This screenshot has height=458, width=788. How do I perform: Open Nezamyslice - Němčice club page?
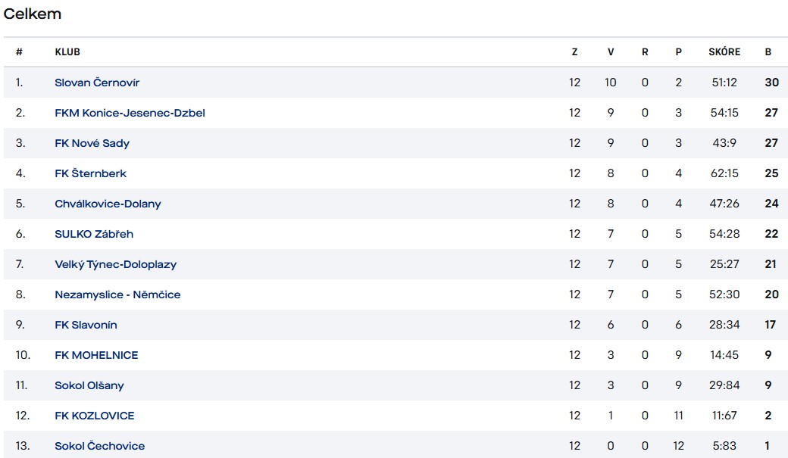(x=117, y=294)
